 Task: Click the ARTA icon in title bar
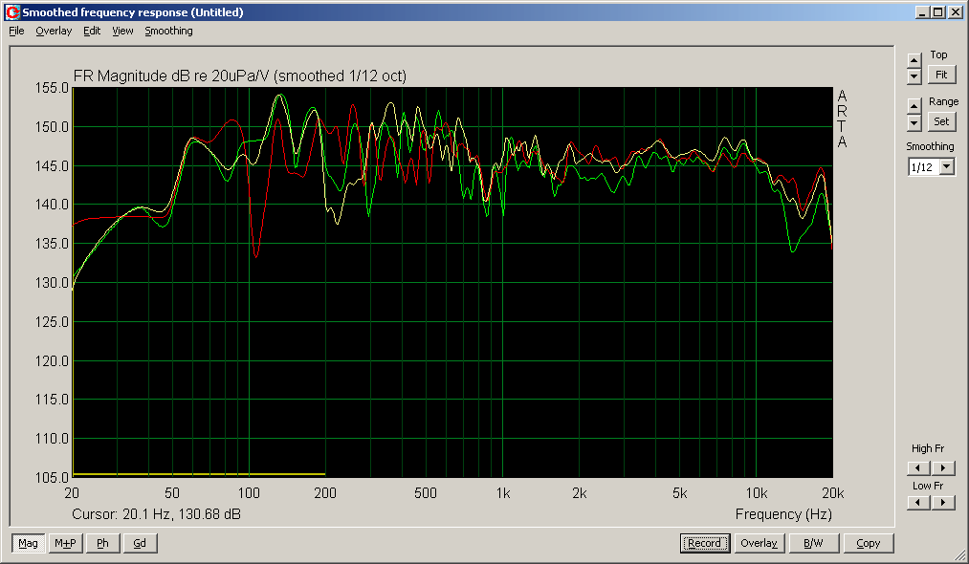tap(12, 12)
